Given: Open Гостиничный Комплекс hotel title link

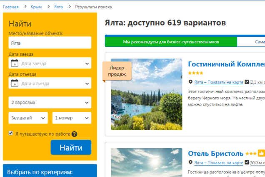Looking at the screenshot, I should pyautogui.click(x=227, y=64).
